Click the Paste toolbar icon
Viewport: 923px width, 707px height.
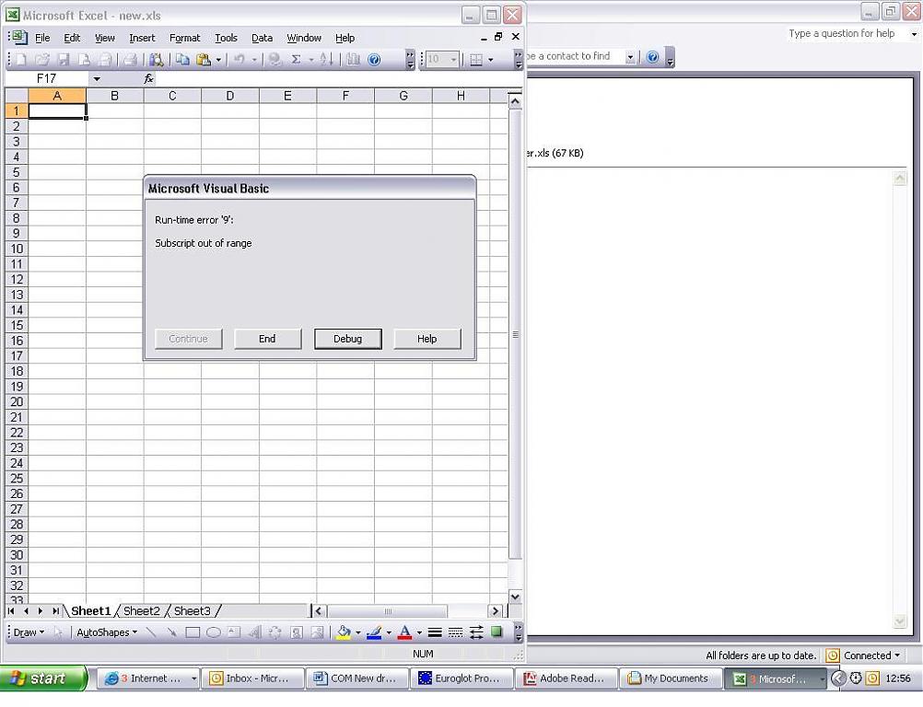point(204,60)
